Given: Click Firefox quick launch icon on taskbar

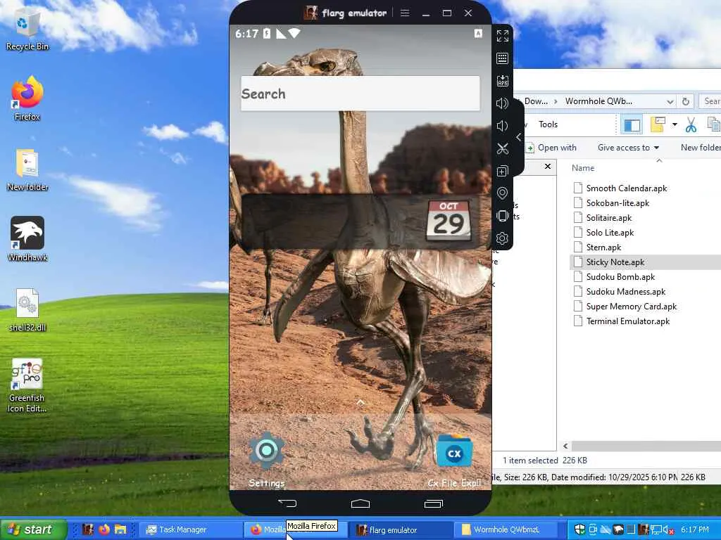Looking at the screenshot, I should click(104, 529).
